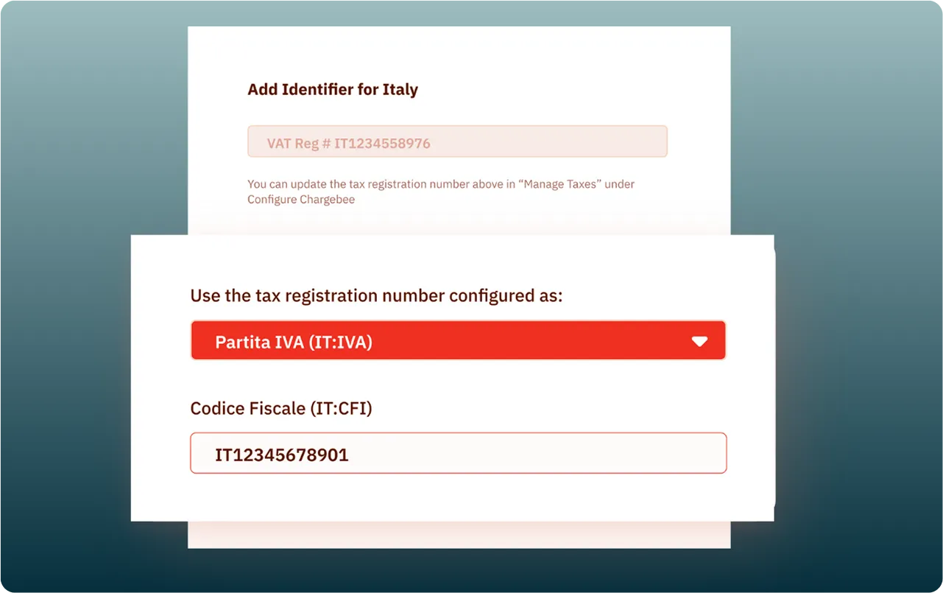Click inside the highlighted VAT registration field

tap(457, 141)
